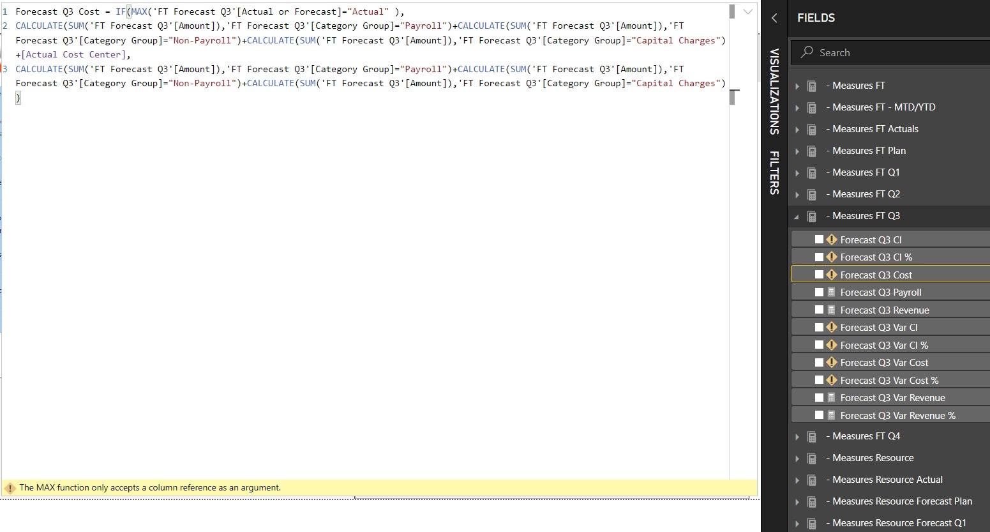Viewport: 990px width, 532px height.
Task: Click the MAX function error message
Action: click(150, 488)
